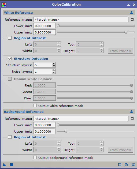The height and width of the screenshot is (169, 137).
Task: Decrease Noise layers with down arrow
Action: click(54, 73)
